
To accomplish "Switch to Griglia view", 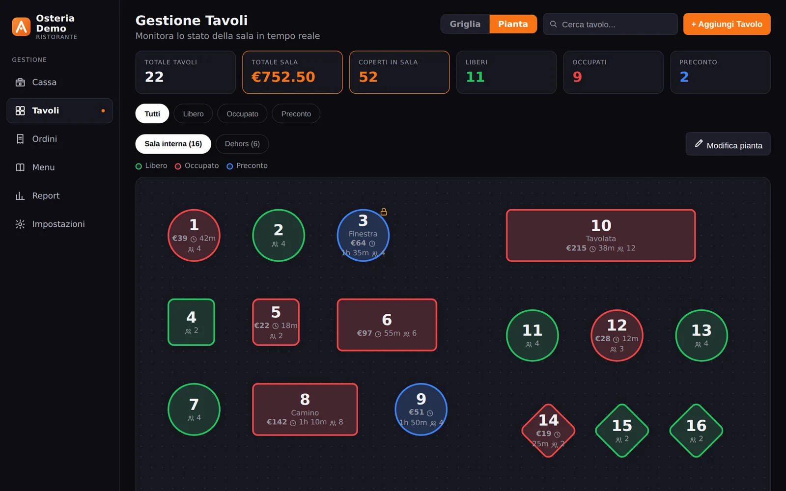I will coord(465,24).
